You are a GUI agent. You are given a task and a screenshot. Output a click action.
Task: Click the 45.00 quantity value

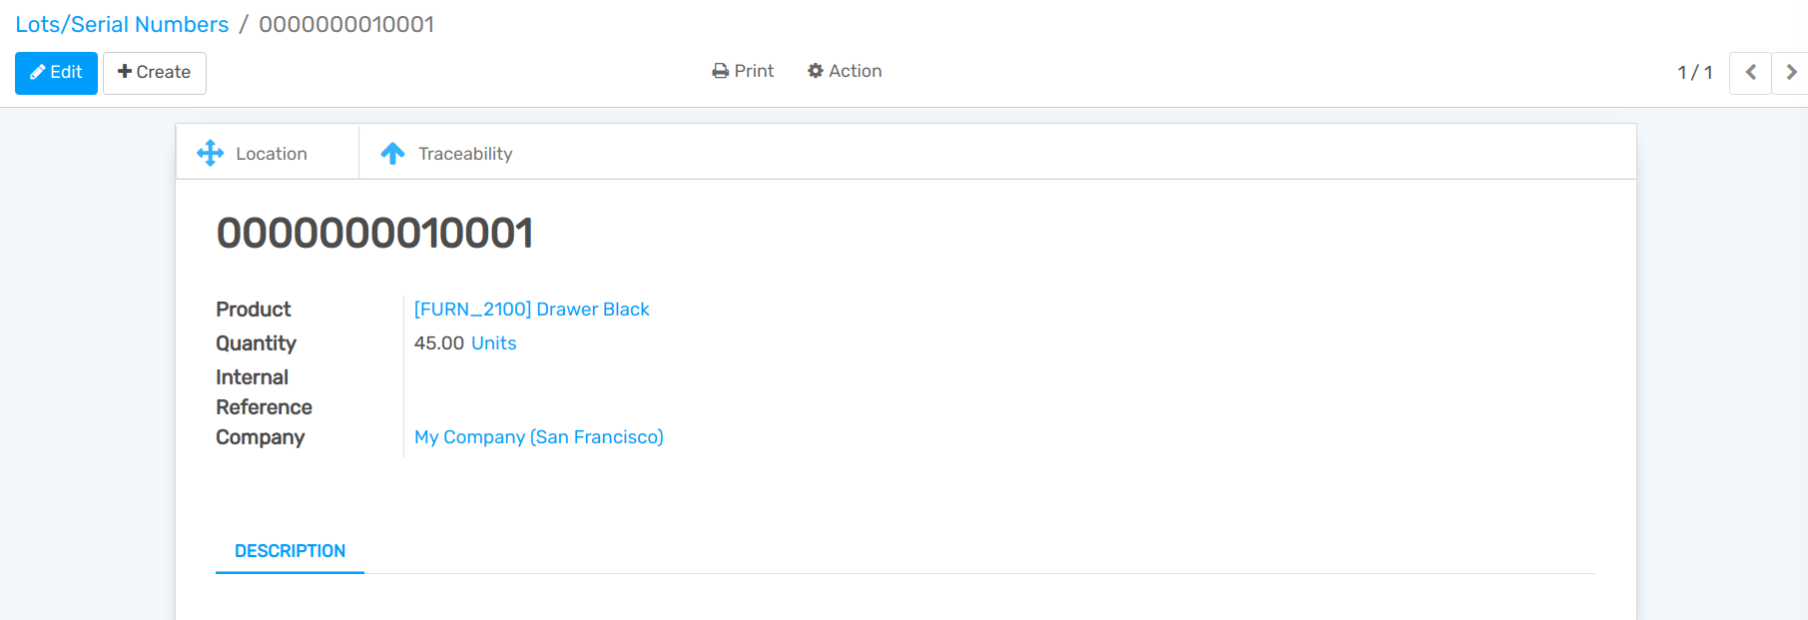click(x=438, y=343)
